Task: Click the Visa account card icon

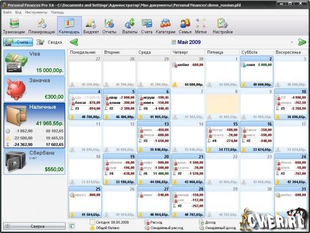Action: 16,62
